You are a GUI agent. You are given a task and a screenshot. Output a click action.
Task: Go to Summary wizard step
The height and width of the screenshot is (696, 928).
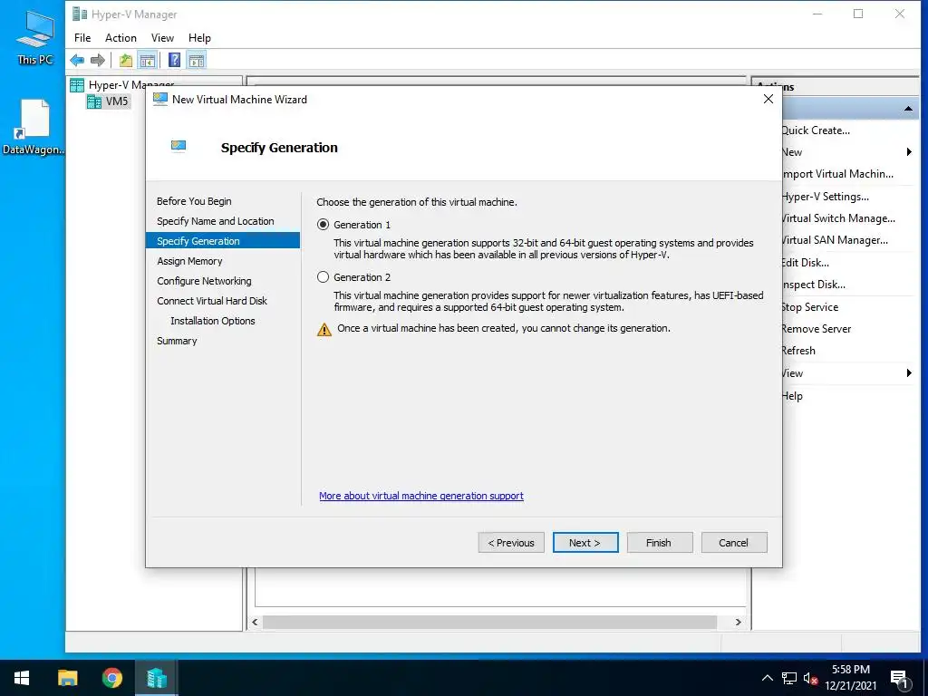[x=177, y=341]
